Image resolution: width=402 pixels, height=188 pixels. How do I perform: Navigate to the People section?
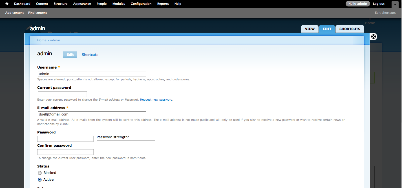[101, 4]
